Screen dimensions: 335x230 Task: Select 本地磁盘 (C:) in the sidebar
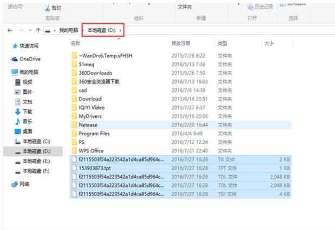[x=36, y=141]
